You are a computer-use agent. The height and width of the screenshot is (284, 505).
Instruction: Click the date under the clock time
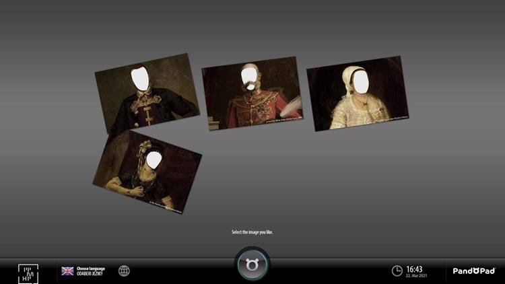(416, 276)
